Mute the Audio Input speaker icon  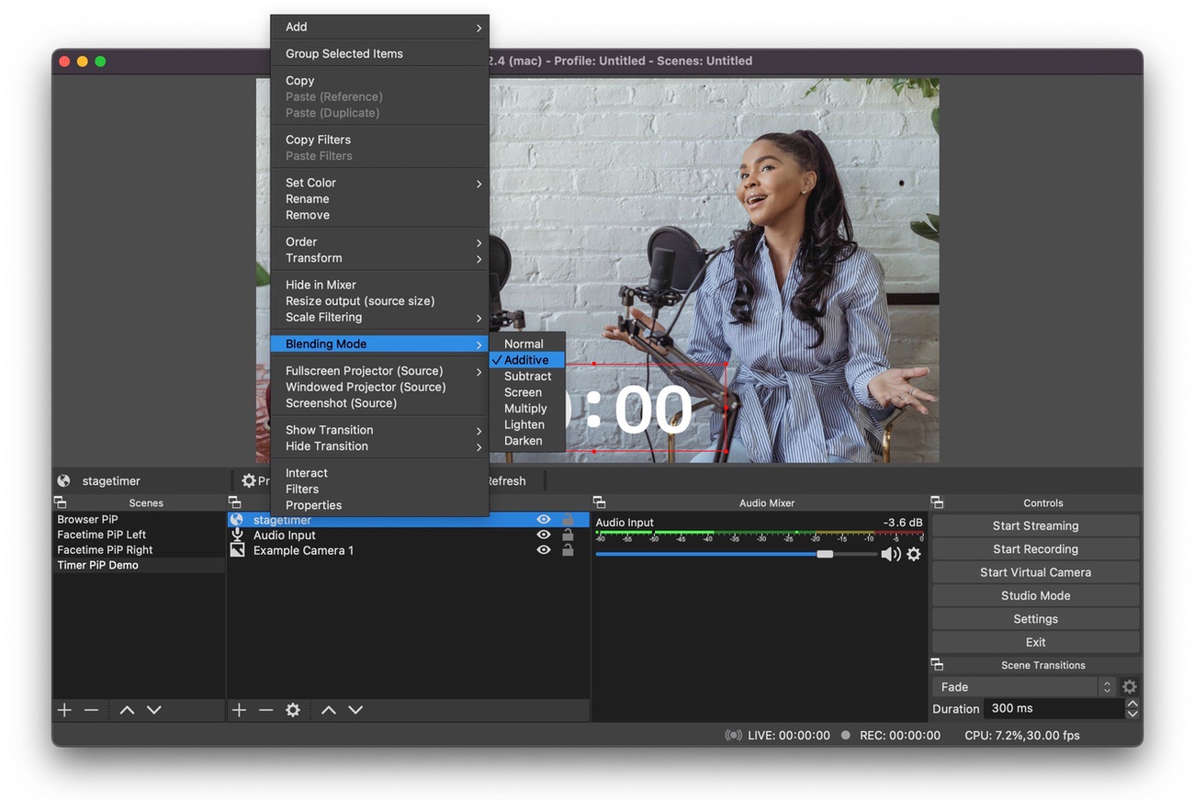tap(889, 554)
